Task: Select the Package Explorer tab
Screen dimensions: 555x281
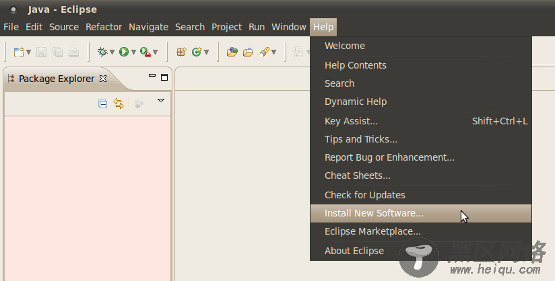Action: click(57, 79)
